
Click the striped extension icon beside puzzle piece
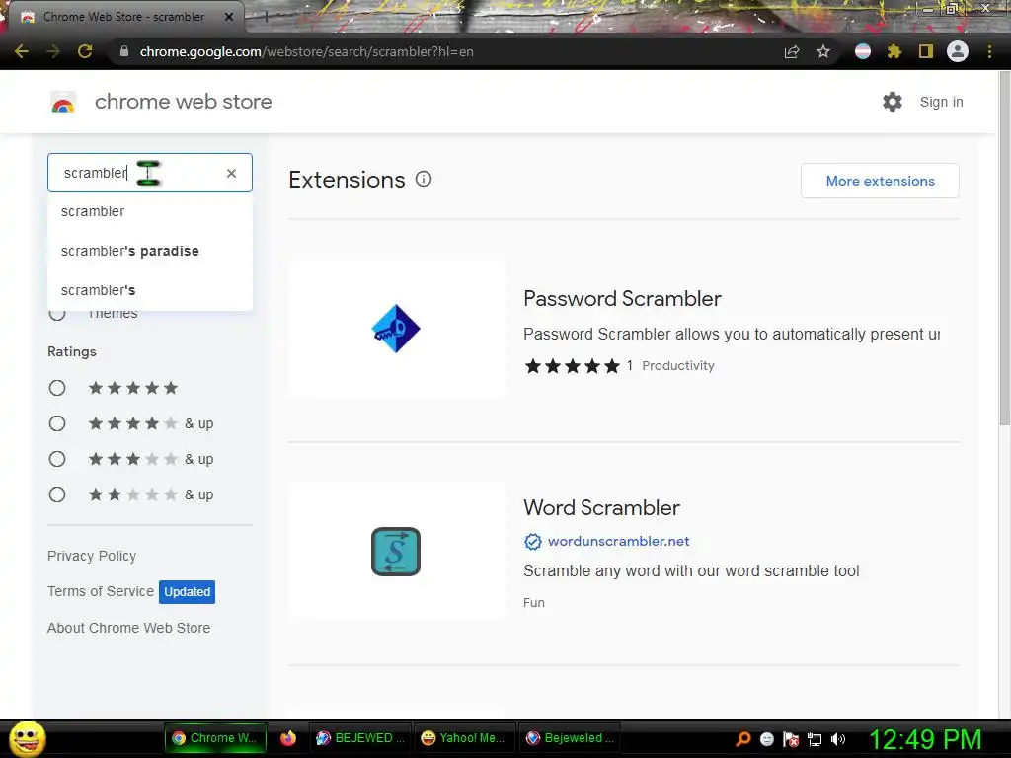click(x=863, y=51)
